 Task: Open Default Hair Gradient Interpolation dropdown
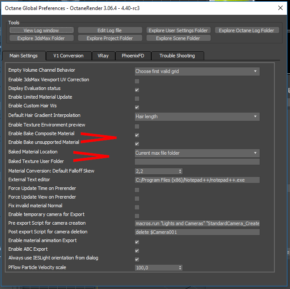(197, 116)
